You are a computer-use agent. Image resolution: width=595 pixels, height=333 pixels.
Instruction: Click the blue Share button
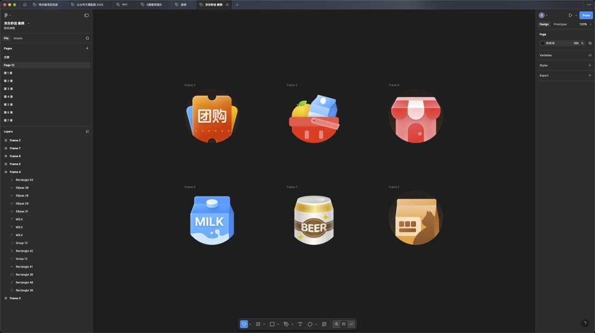click(586, 15)
